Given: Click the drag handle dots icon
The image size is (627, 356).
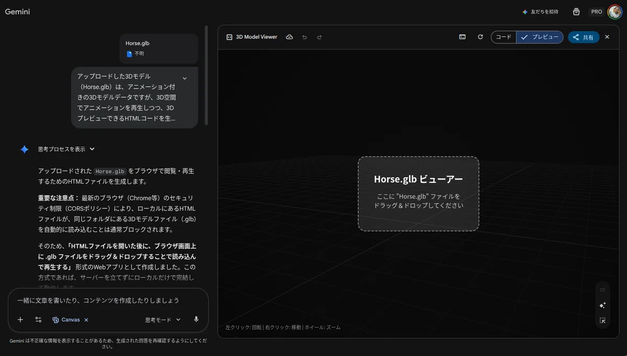Looking at the screenshot, I should point(602,290).
